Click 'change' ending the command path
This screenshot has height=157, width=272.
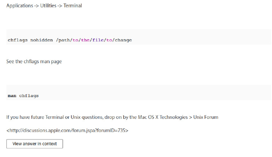(x=123, y=40)
